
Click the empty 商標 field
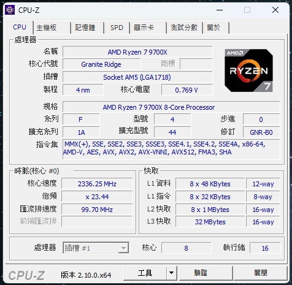(196, 64)
